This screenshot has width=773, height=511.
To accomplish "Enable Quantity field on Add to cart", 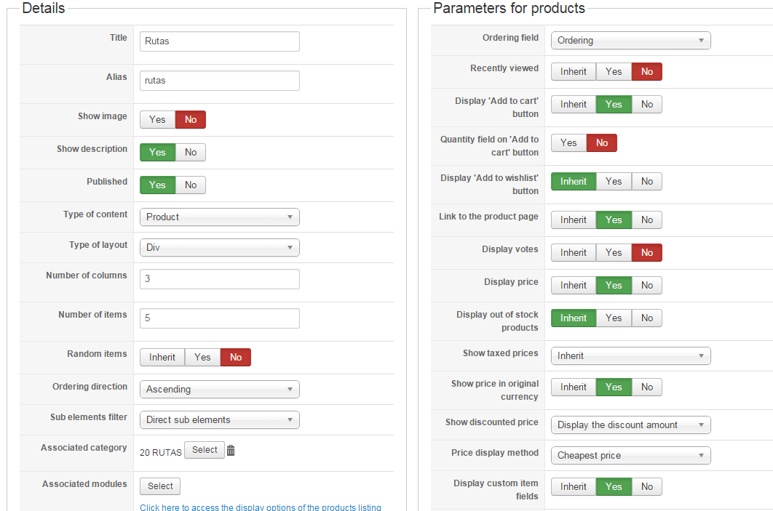I will tap(568, 143).
